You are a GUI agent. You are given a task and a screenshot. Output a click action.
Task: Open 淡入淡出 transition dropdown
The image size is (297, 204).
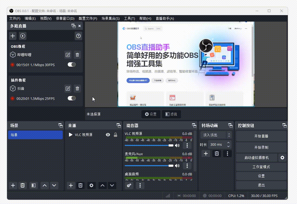click(216, 135)
